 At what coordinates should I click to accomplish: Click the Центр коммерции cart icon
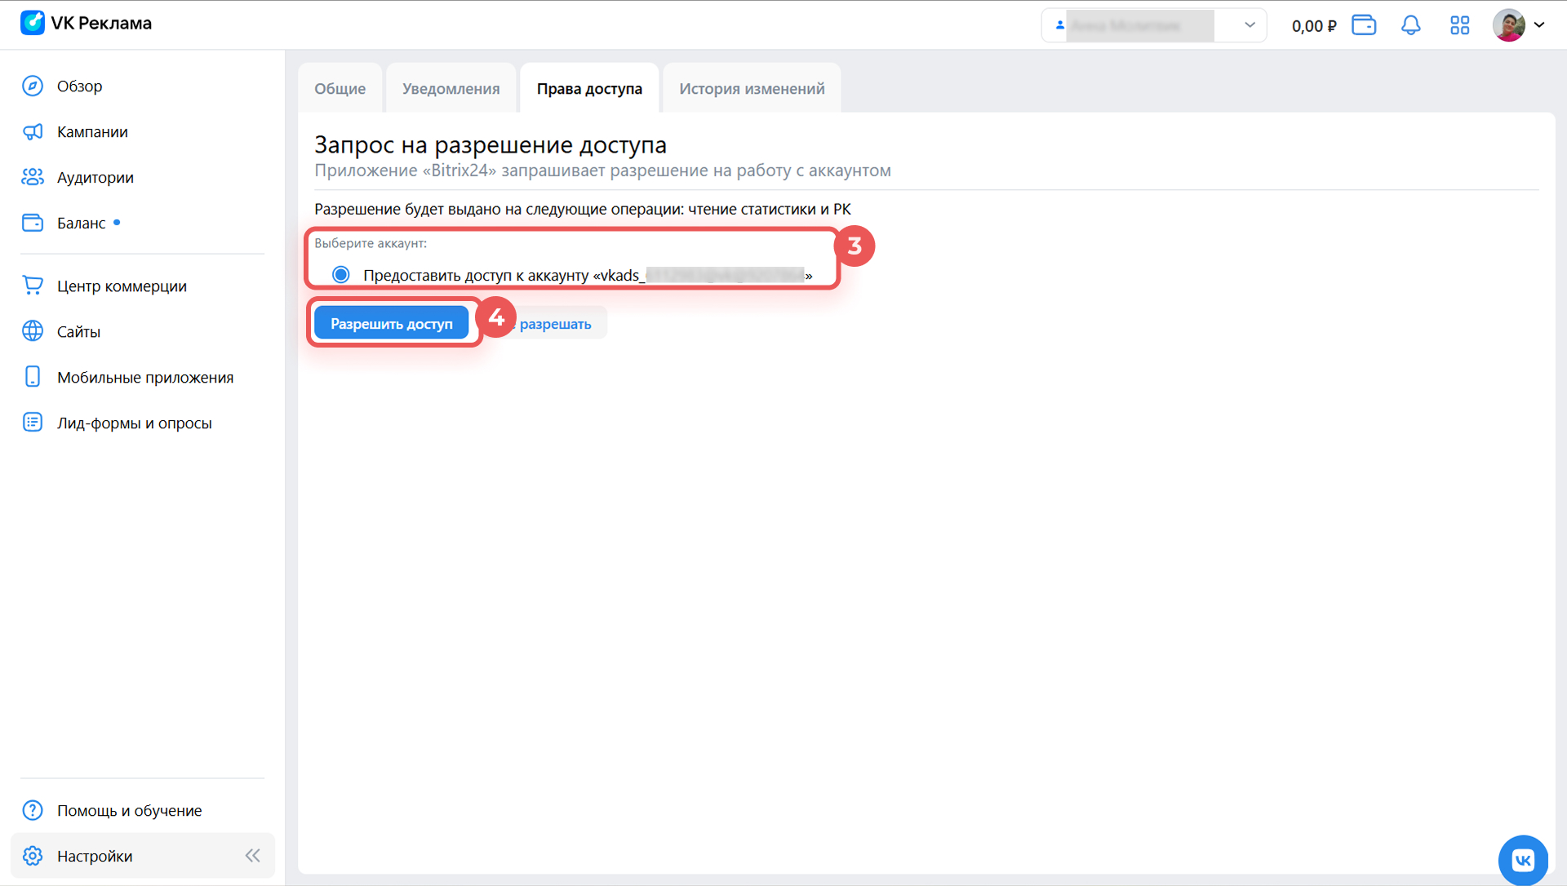pos(33,286)
